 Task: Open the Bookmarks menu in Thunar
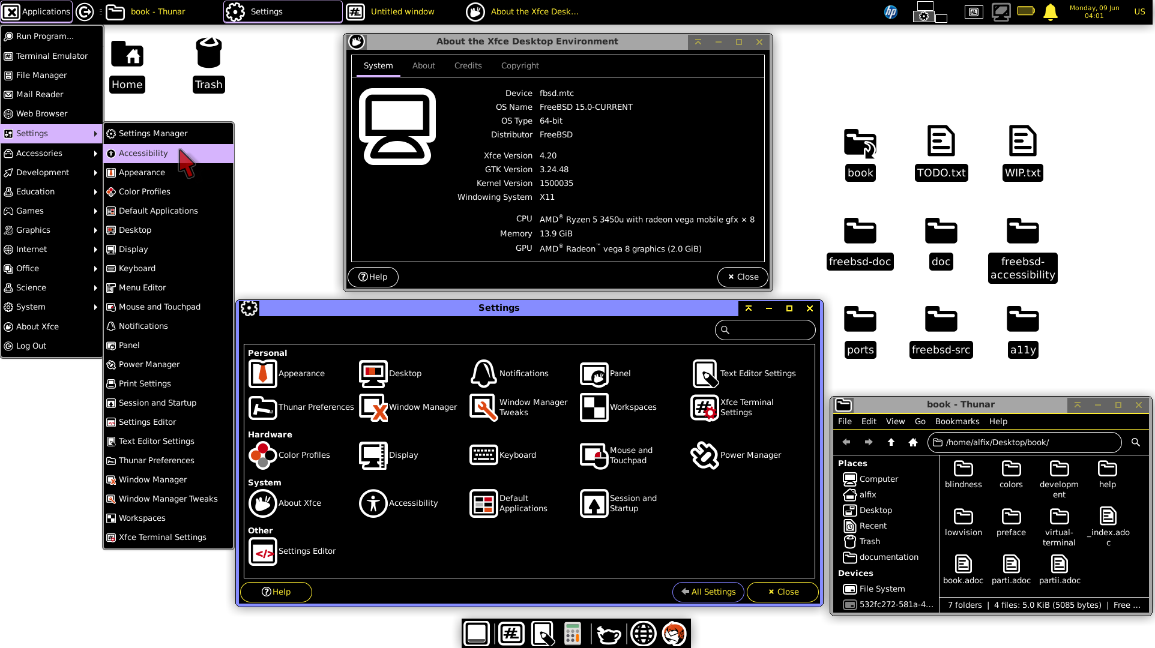pyautogui.click(x=957, y=421)
